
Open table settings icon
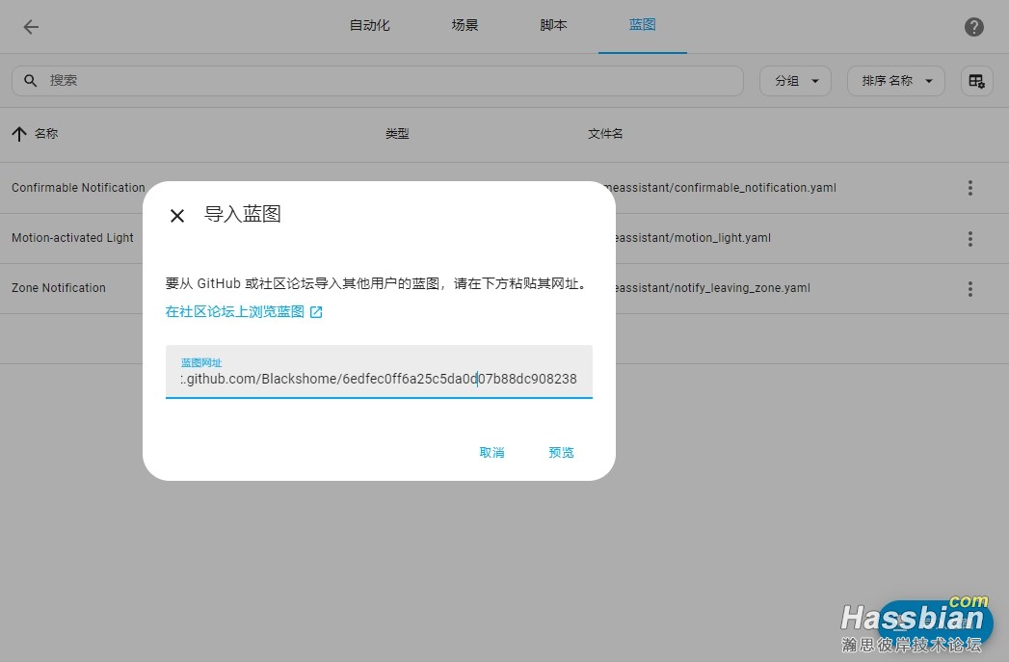976,81
